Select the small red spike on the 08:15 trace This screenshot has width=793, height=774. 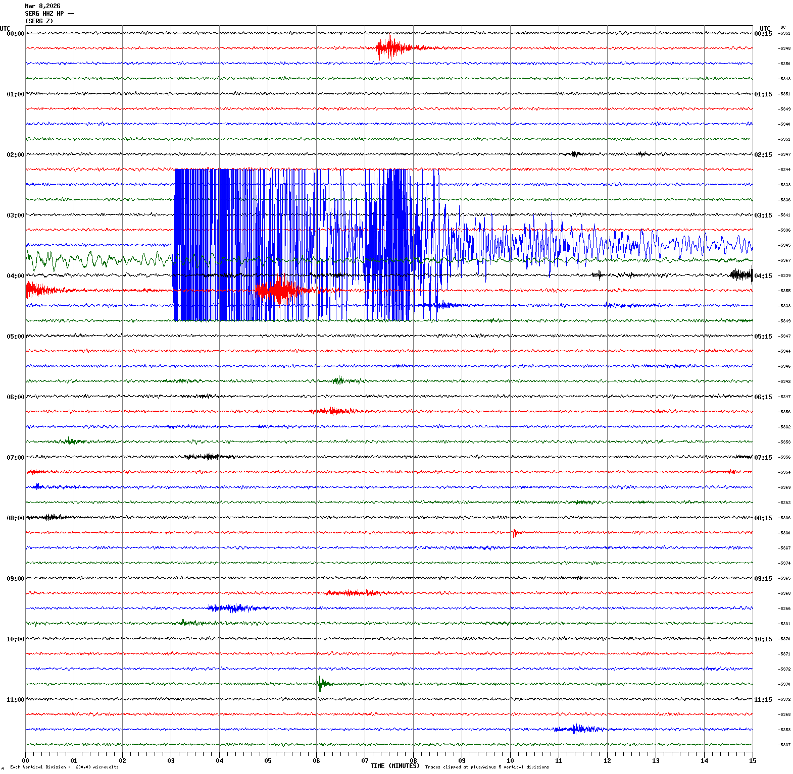point(515,532)
